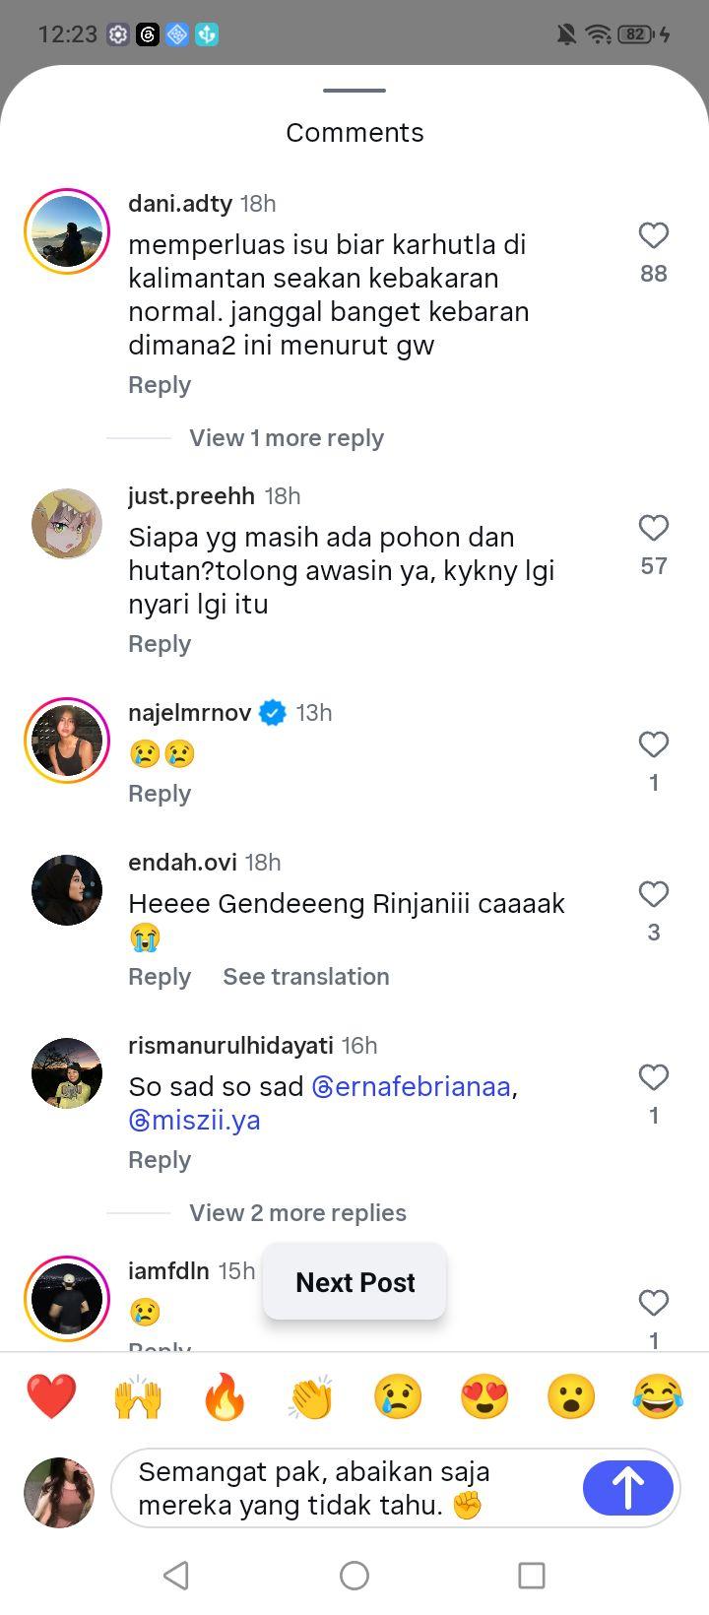The width and height of the screenshot is (709, 1615).
Task: Insert the fire emoji reaction
Action: [225, 1396]
